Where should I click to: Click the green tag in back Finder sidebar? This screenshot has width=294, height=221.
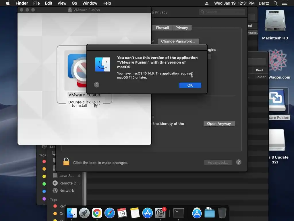44,184
